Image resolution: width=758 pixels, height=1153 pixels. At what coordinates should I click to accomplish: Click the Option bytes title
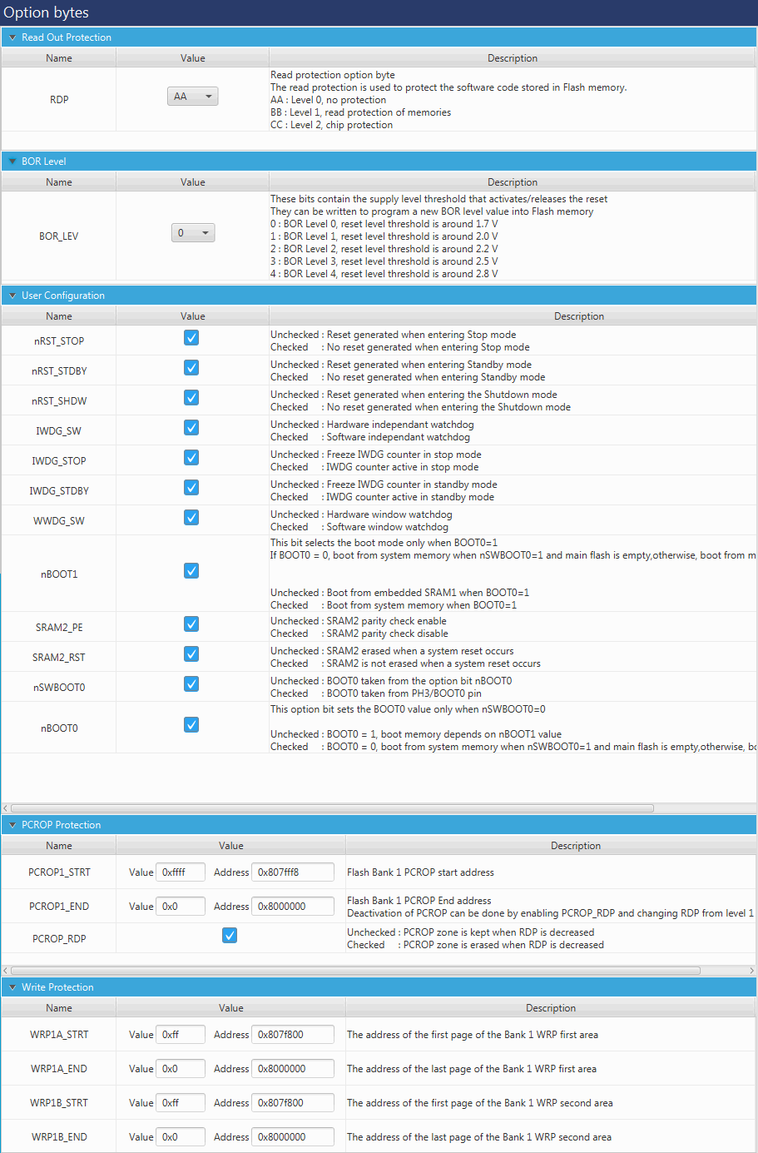[x=47, y=12]
